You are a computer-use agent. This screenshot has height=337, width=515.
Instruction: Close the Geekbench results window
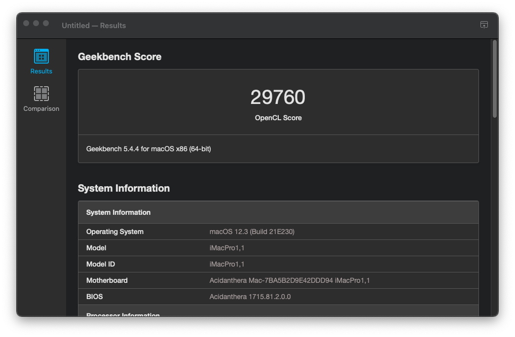click(x=26, y=23)
